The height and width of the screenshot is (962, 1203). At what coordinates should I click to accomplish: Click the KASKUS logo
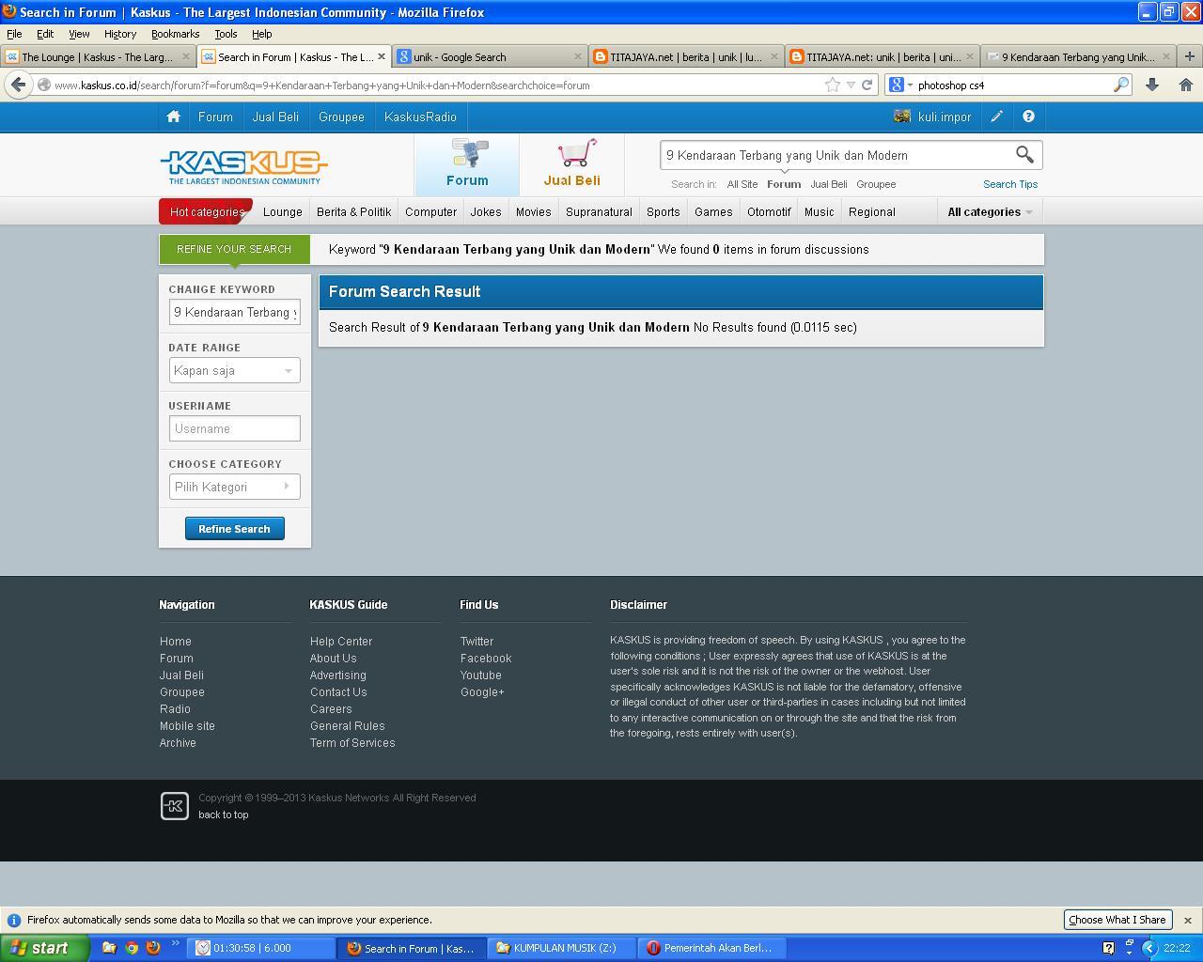[244, 166]
